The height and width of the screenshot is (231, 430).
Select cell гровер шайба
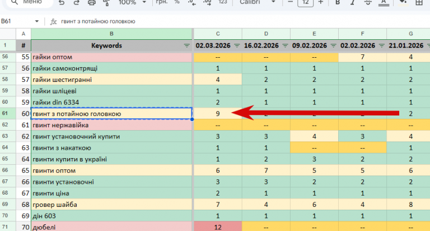(x=111, y=204)
